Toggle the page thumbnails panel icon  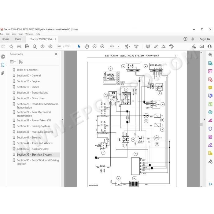tap(3, 57)
